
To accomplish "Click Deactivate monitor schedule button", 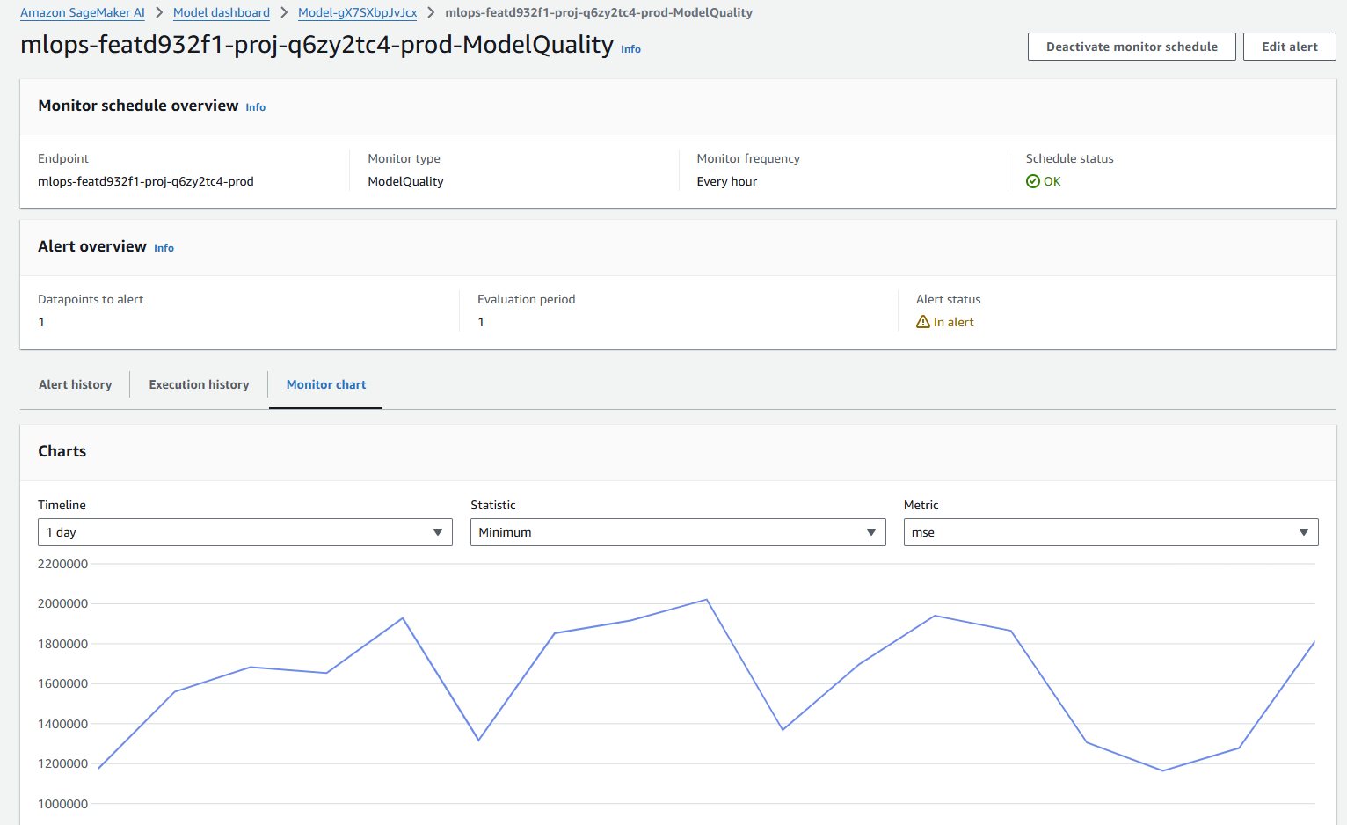I will pyautogui.click(x=1132, y=47).
